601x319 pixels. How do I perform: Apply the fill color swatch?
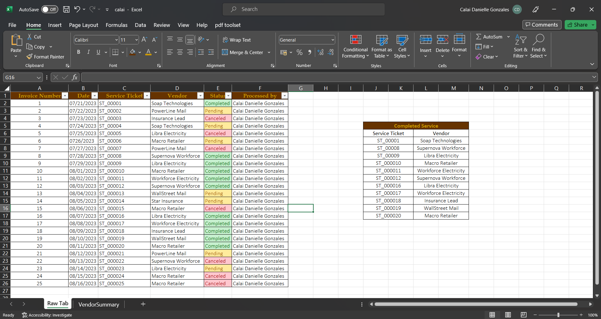click(132, 52)
